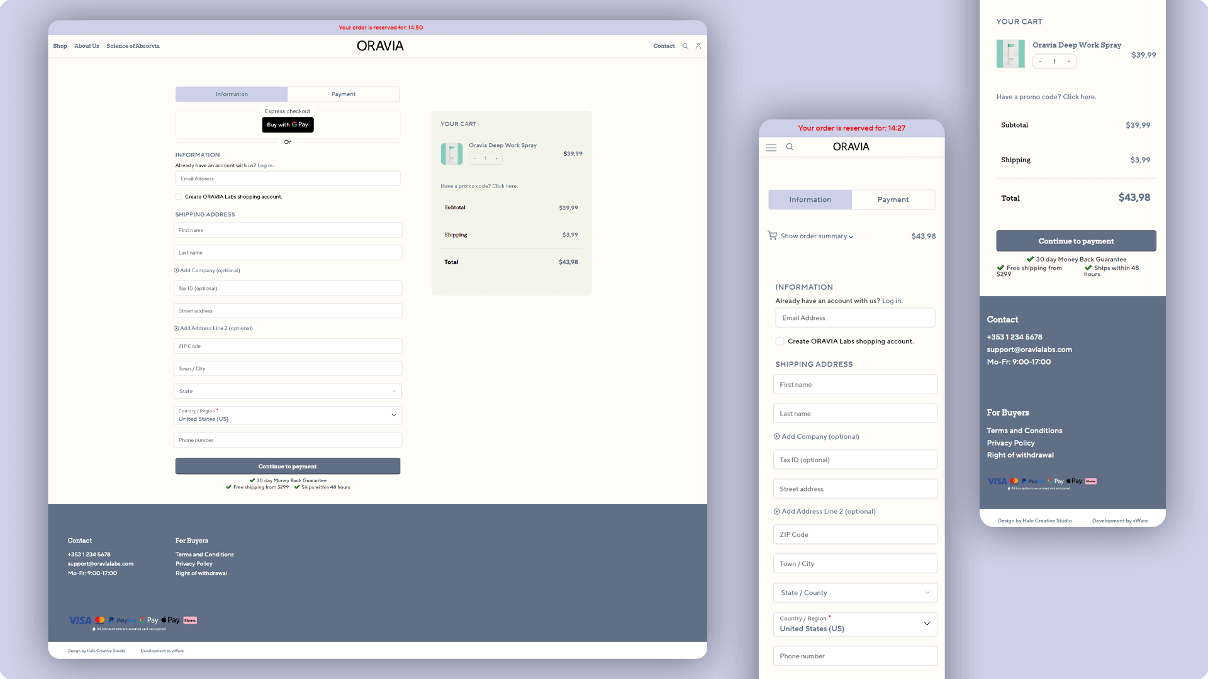
Task: Focus Email Address field on desktop
Action: point(288,179)
